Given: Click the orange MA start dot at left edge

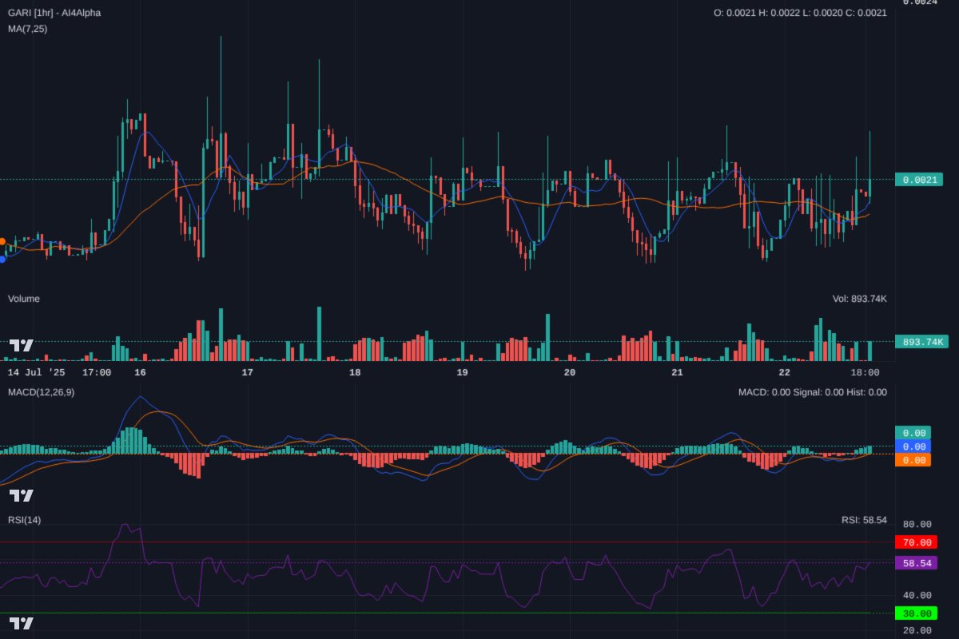Looking at the screenshot, I should point(2,241).
